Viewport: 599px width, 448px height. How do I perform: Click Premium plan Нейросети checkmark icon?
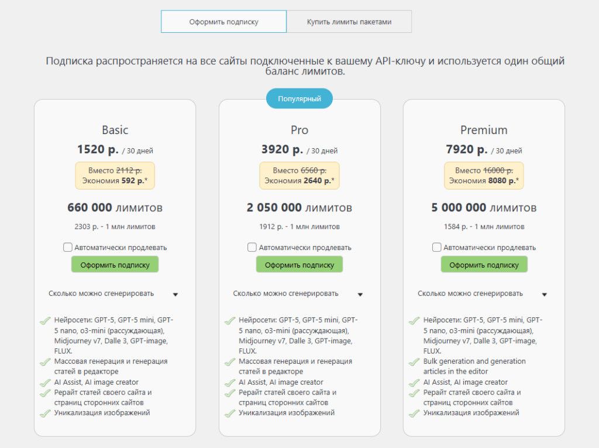pos(414,321)
